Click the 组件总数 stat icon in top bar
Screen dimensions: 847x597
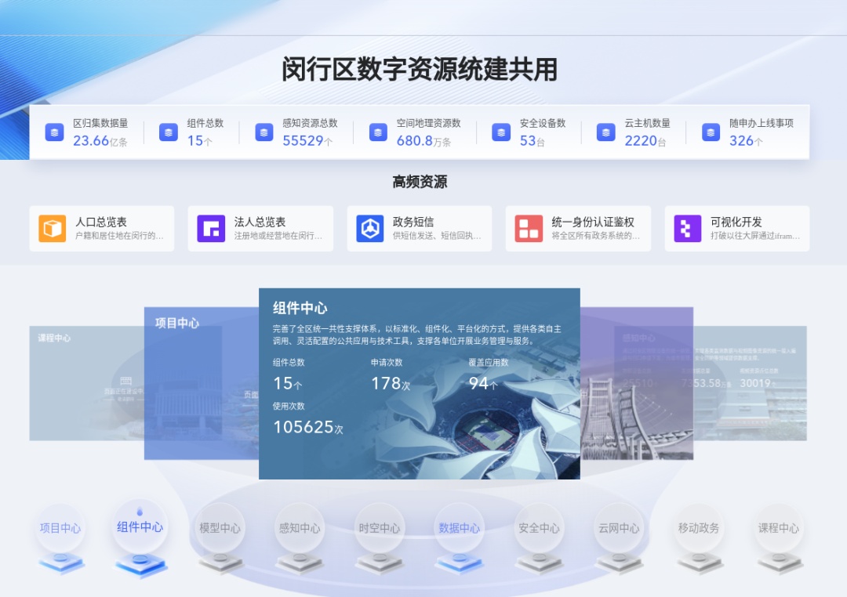[169, 132]
